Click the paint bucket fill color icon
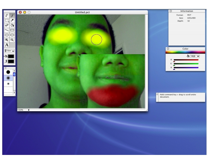 pos(6,56)
